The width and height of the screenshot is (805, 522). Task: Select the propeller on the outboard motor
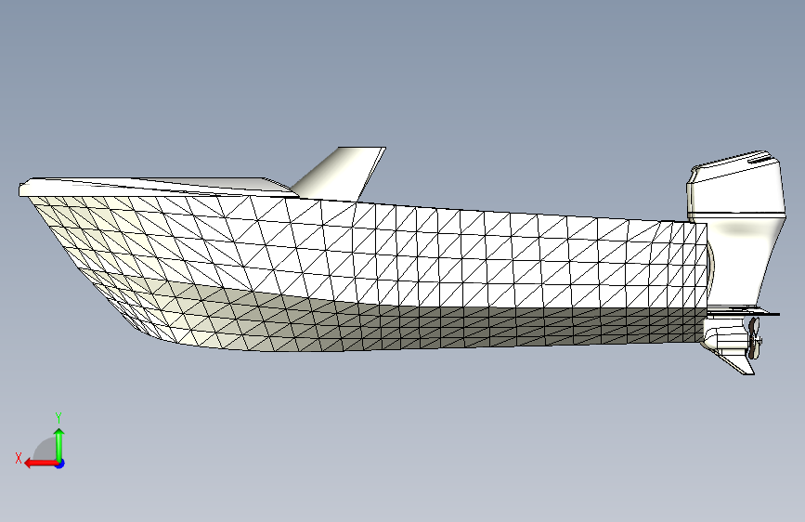(x=754, y=337)
